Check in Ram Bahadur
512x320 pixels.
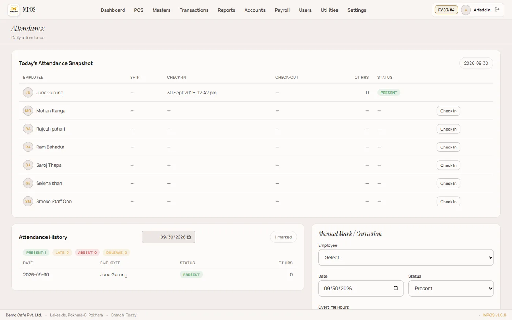(x=448, y=147)
